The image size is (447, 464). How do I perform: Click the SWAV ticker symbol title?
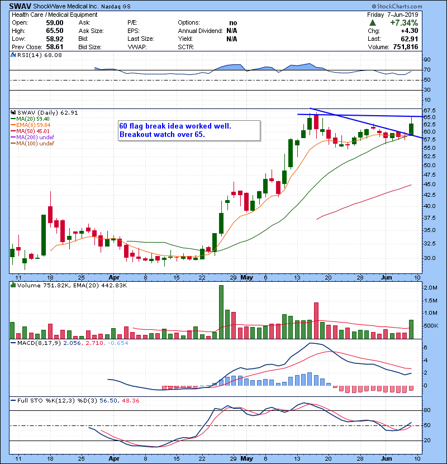pyautogui.click(x=20, y=6)
